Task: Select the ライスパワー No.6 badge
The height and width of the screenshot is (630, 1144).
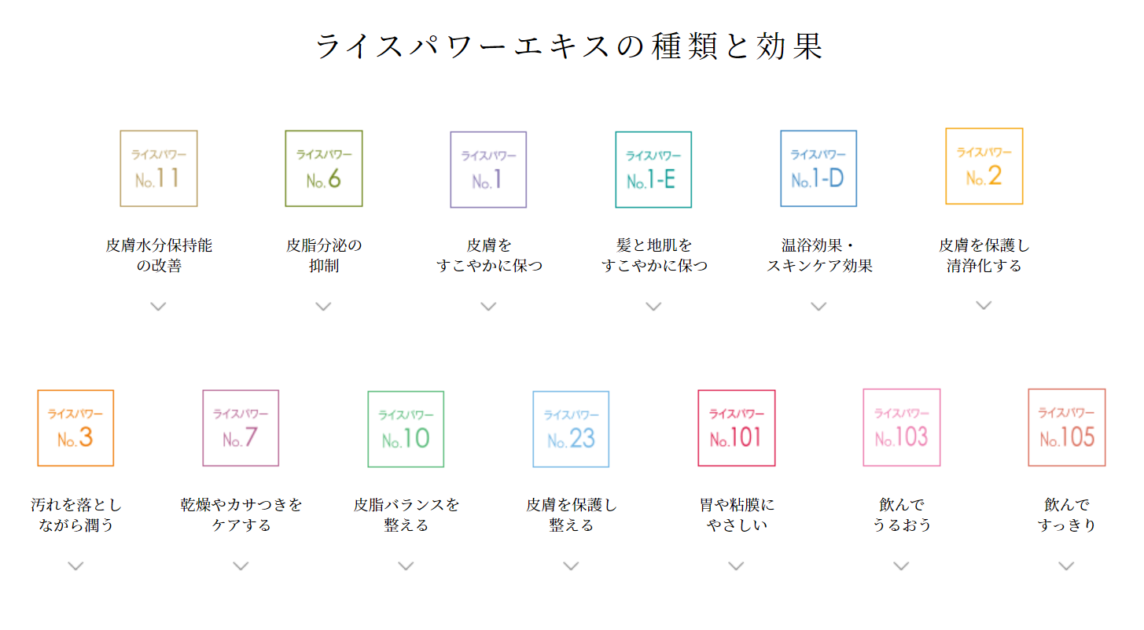Action: tap(324, 168)
